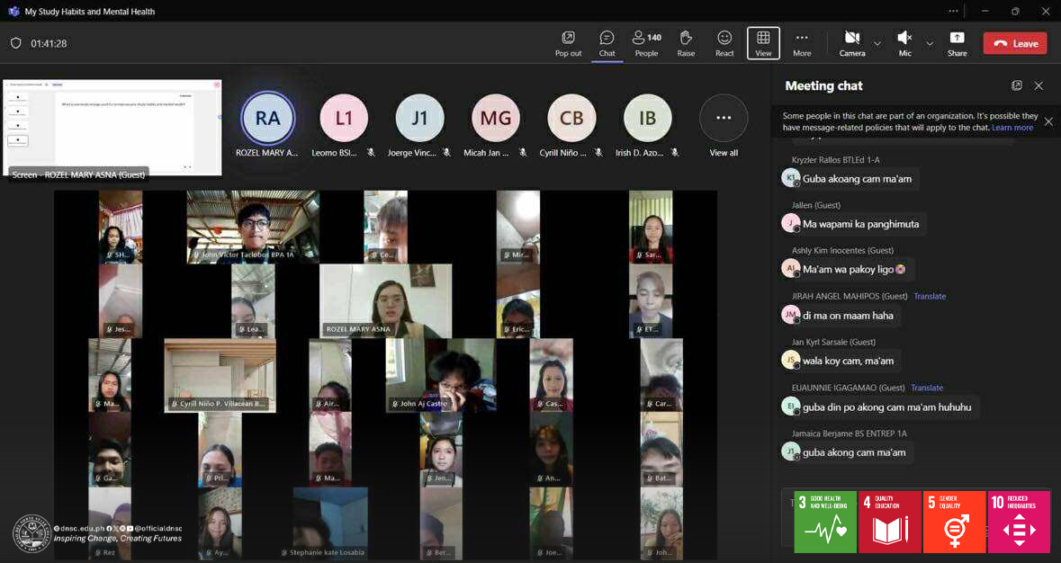Click the Pop out chat icon
This screenshot has height=563, width=1061.
pos(568,42)
